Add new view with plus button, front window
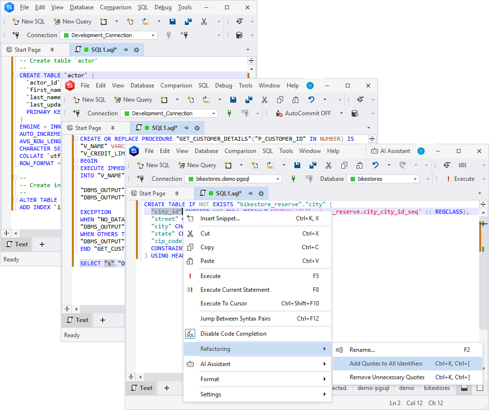489x410 pixels. 167,388
